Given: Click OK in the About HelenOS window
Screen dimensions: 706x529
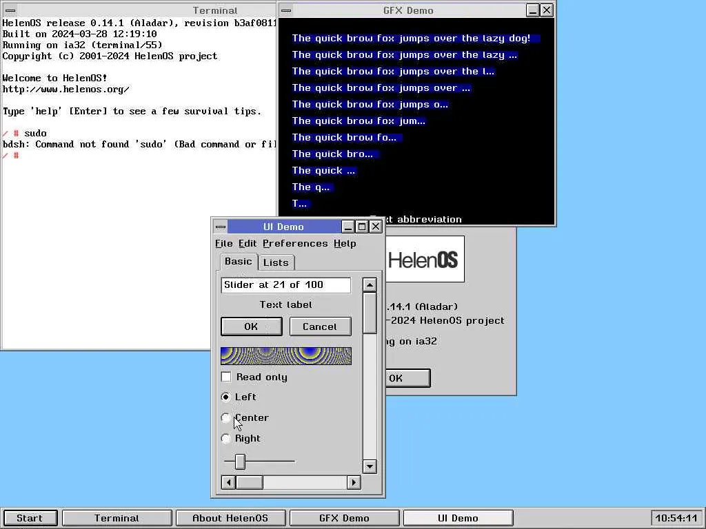Looking at the screenshot, I should (407, 378).
